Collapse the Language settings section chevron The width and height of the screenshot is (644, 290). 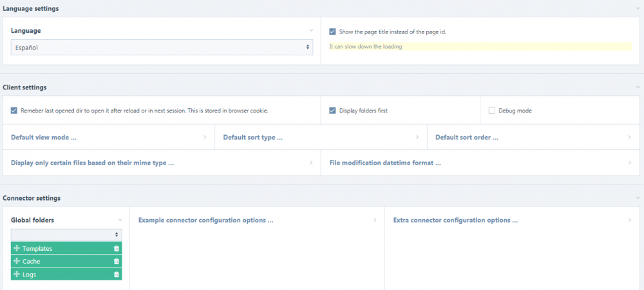click(x=636, y=8)
